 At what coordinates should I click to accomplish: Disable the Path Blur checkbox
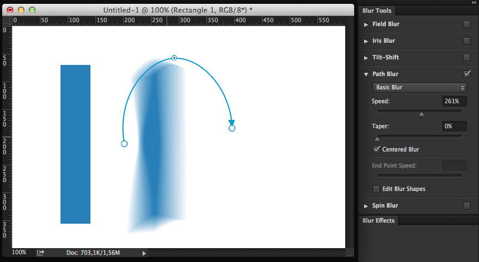[467, 74]
